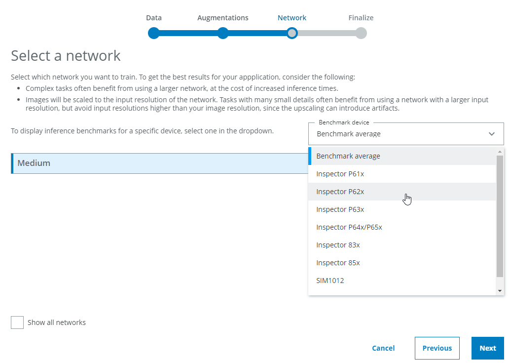509x363 pixels.
Task: Pick Inspector P62x device
Action: point(340,192)
